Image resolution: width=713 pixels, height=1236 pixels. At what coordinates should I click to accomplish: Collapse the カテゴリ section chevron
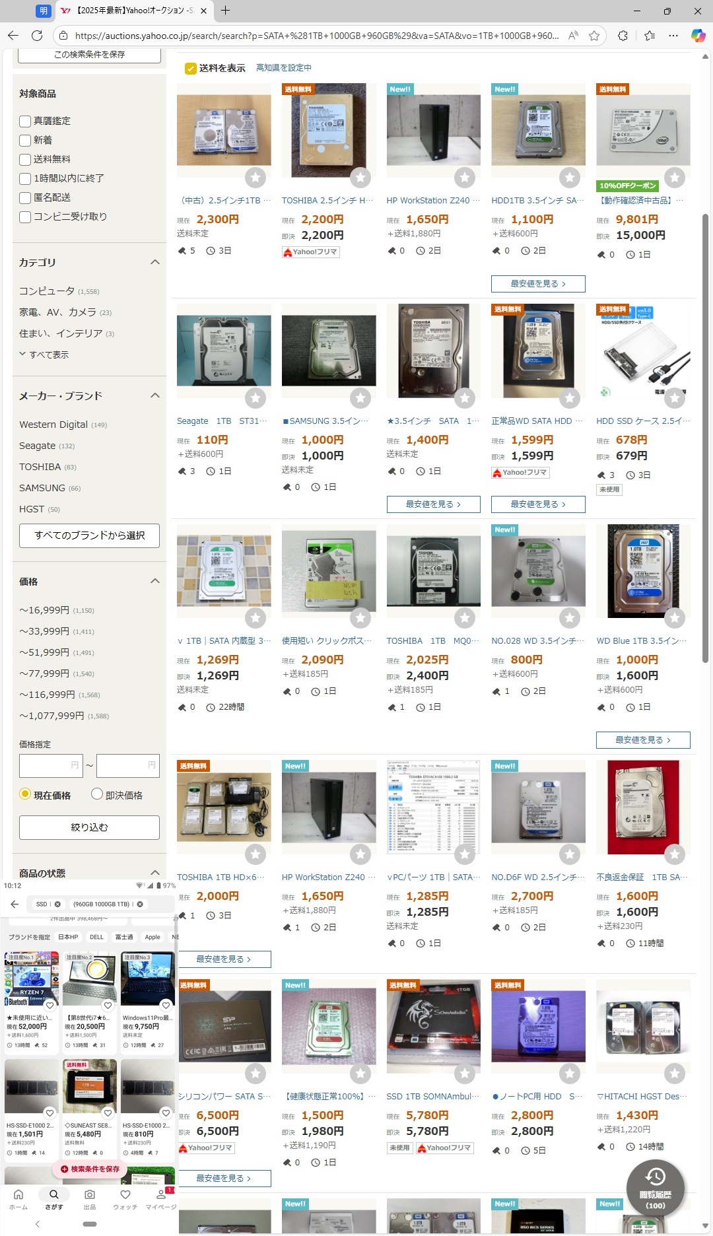click(x=155, y=262)
